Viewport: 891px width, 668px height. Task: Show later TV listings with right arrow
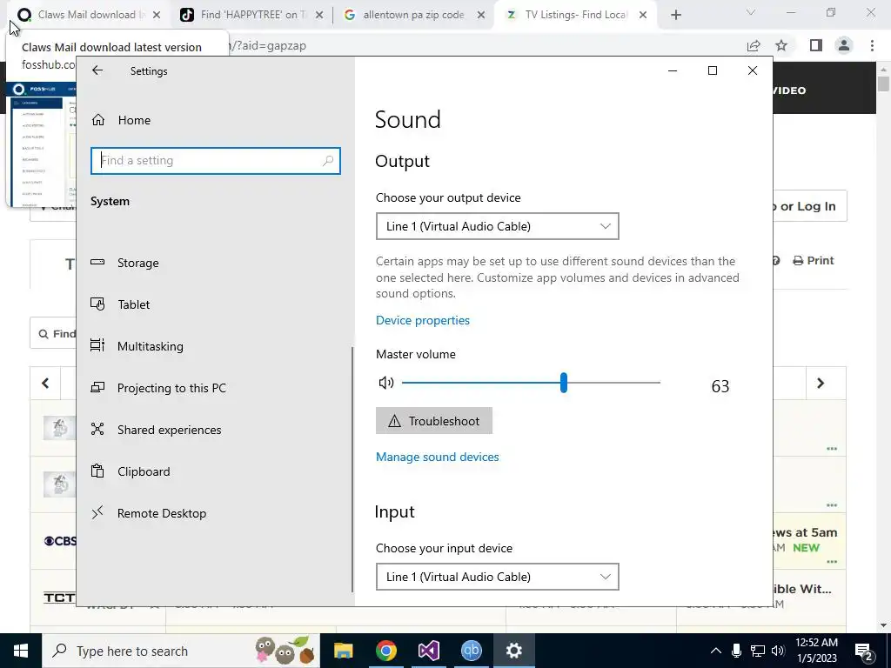coord(821,384)
